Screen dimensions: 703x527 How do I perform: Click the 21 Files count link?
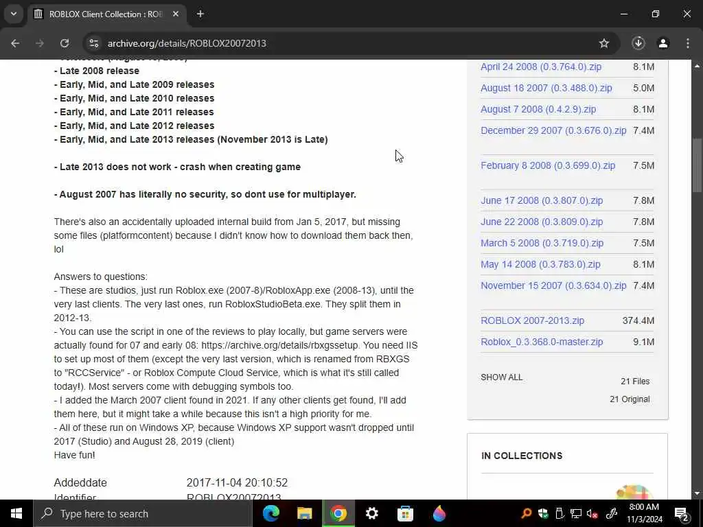(x=635, y=382)
